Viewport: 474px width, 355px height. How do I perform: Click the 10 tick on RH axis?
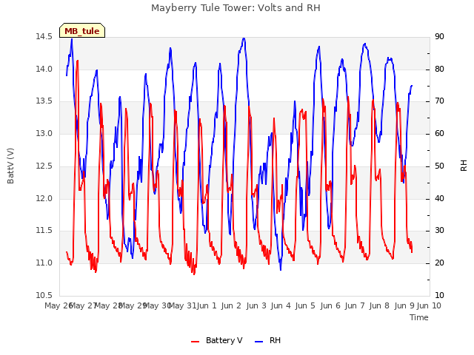tap(439, 295)
